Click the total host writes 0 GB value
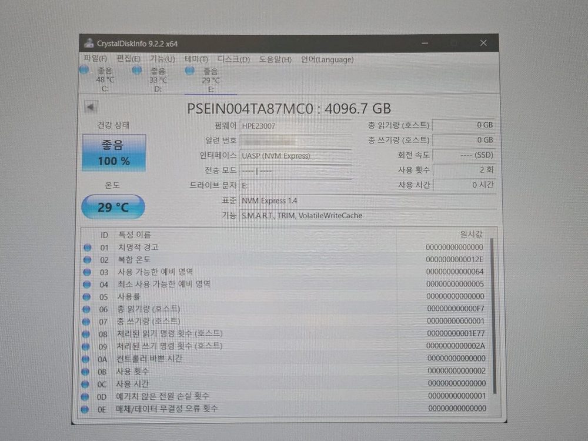The width and height of the screenshot is (588, 441). pos(464,140)
